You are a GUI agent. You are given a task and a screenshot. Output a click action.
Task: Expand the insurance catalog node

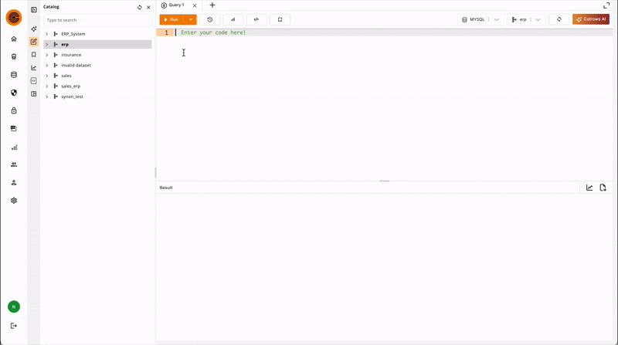point(47,55)
